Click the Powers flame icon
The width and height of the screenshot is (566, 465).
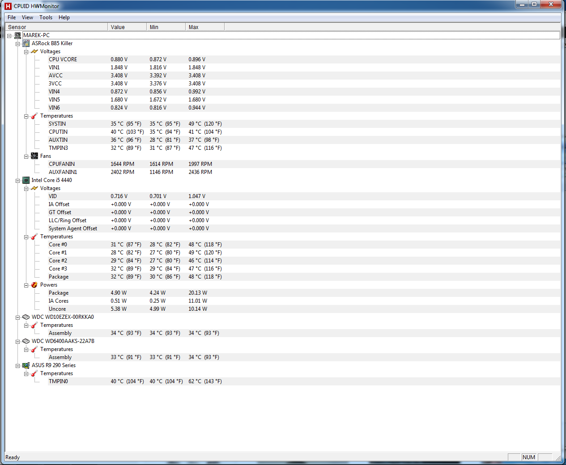(34, 285)
